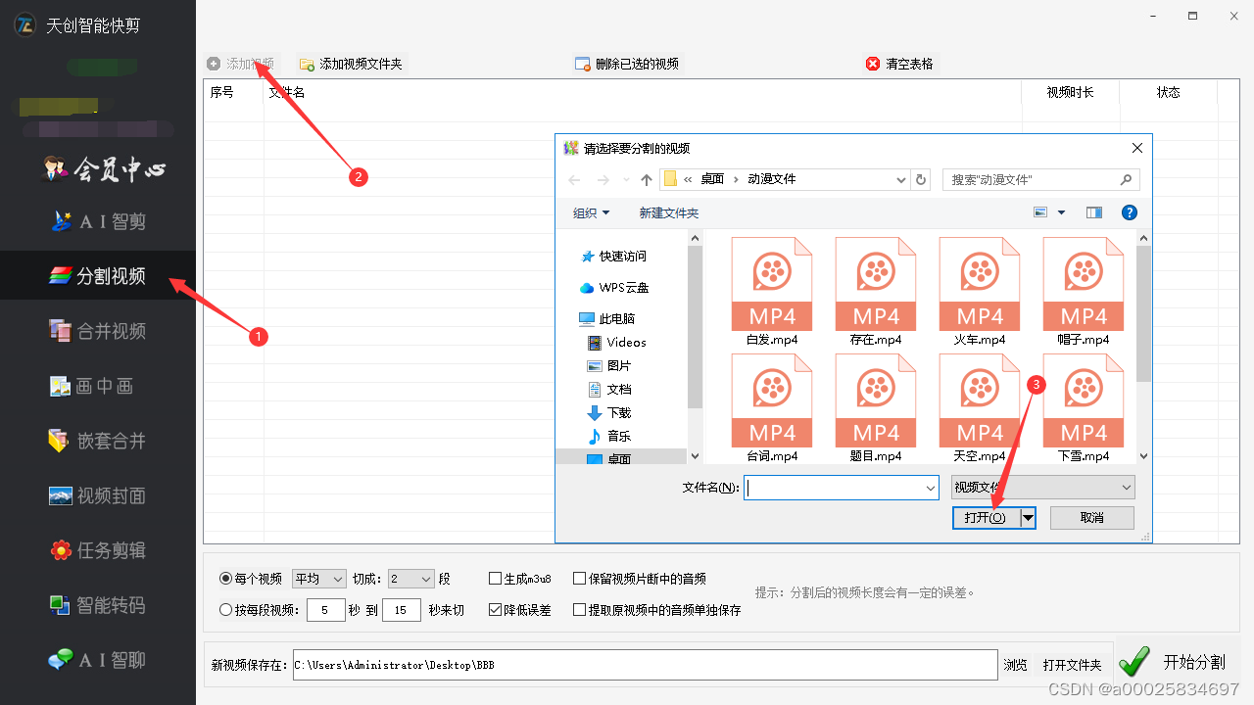Open the 视频文件 file type dropdown

tap(1042, 487)
